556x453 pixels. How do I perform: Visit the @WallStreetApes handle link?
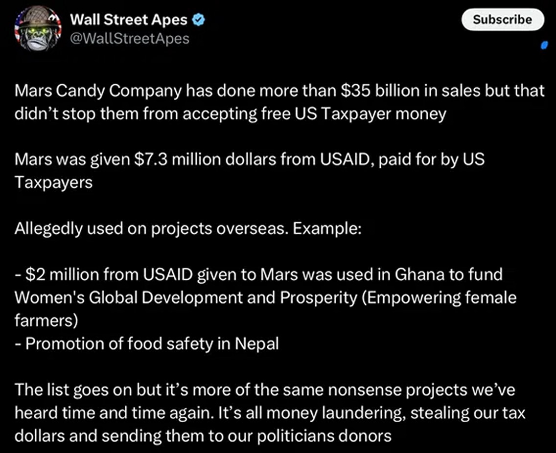pos(130,38)
